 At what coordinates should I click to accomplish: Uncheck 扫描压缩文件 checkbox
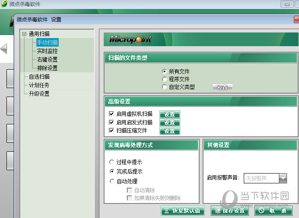[x=111, y=130]
